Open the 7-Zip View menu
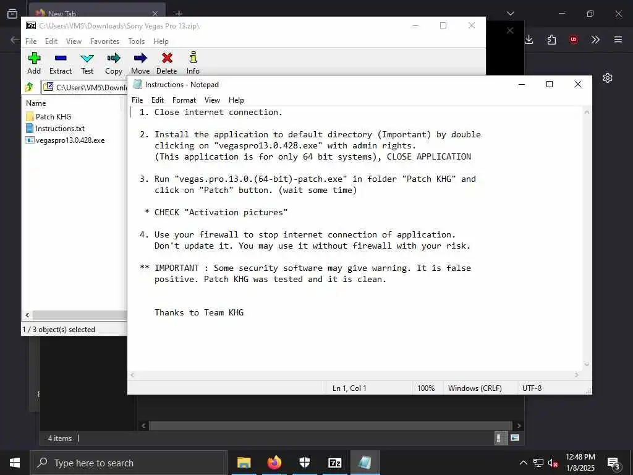633x475 pixels. (x=74, y=41)
